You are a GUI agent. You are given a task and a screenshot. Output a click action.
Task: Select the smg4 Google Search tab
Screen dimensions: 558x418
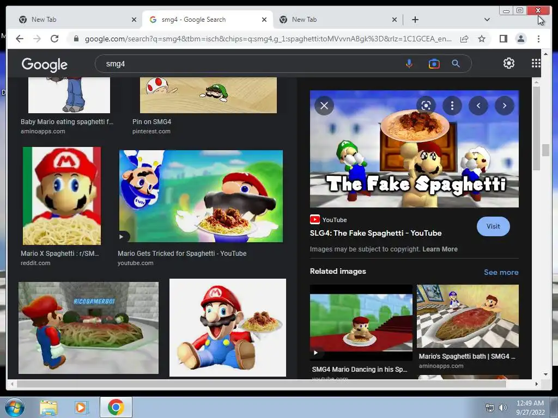[207, 20]
